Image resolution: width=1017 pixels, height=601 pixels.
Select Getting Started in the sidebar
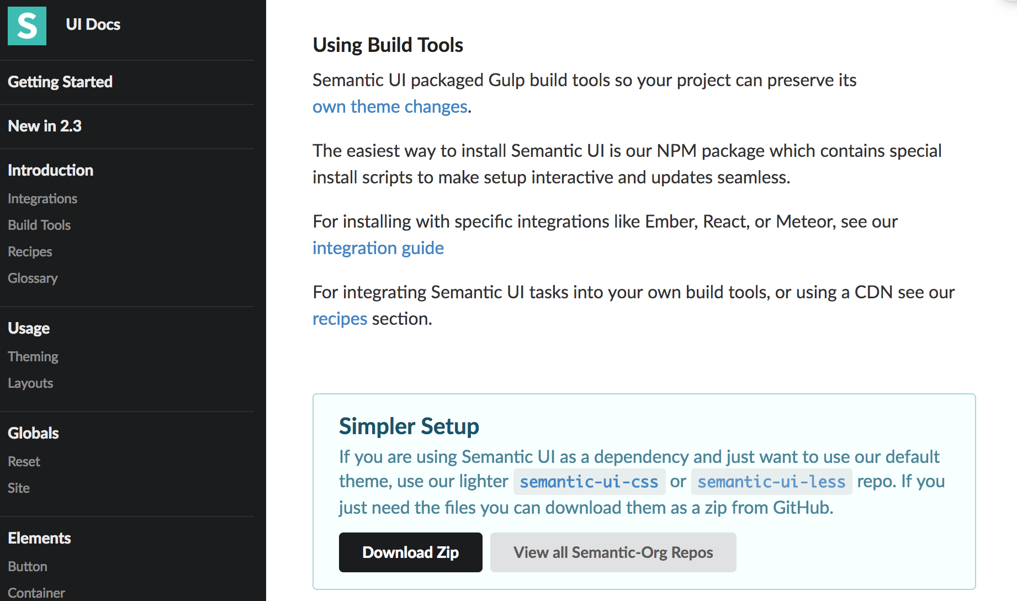60,82
